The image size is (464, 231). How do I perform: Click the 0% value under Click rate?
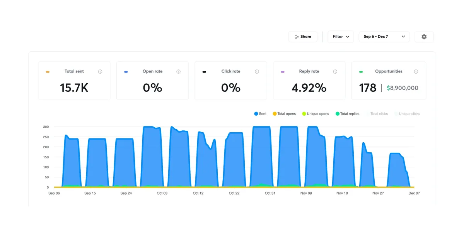[x=231, y=88]
